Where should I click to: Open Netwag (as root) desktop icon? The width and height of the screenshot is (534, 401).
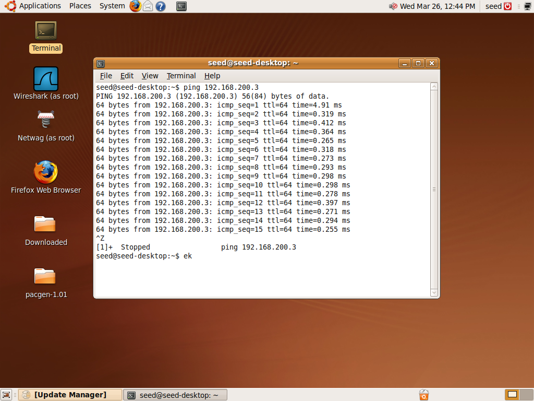(x=46, y=126)
